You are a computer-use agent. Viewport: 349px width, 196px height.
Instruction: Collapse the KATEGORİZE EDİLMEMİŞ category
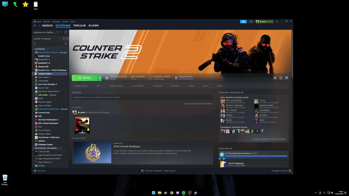click(34, 148)
